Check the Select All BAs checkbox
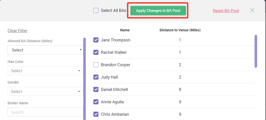 [96, 11]
